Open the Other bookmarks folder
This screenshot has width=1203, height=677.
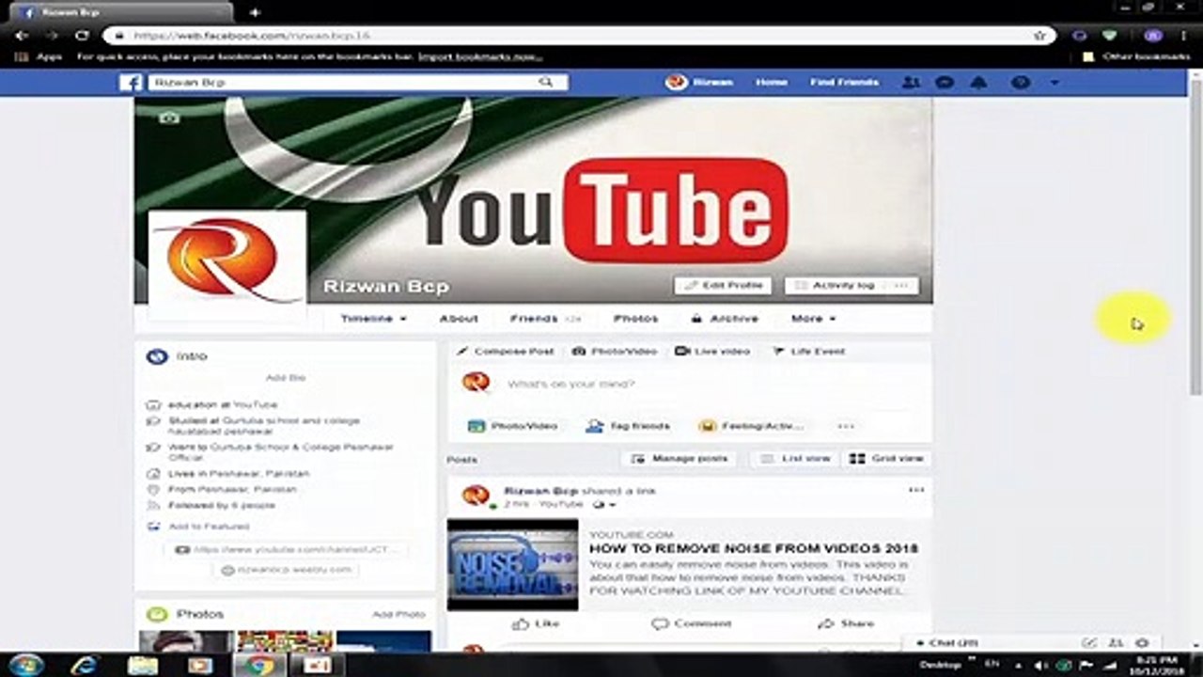[1136, 56]
